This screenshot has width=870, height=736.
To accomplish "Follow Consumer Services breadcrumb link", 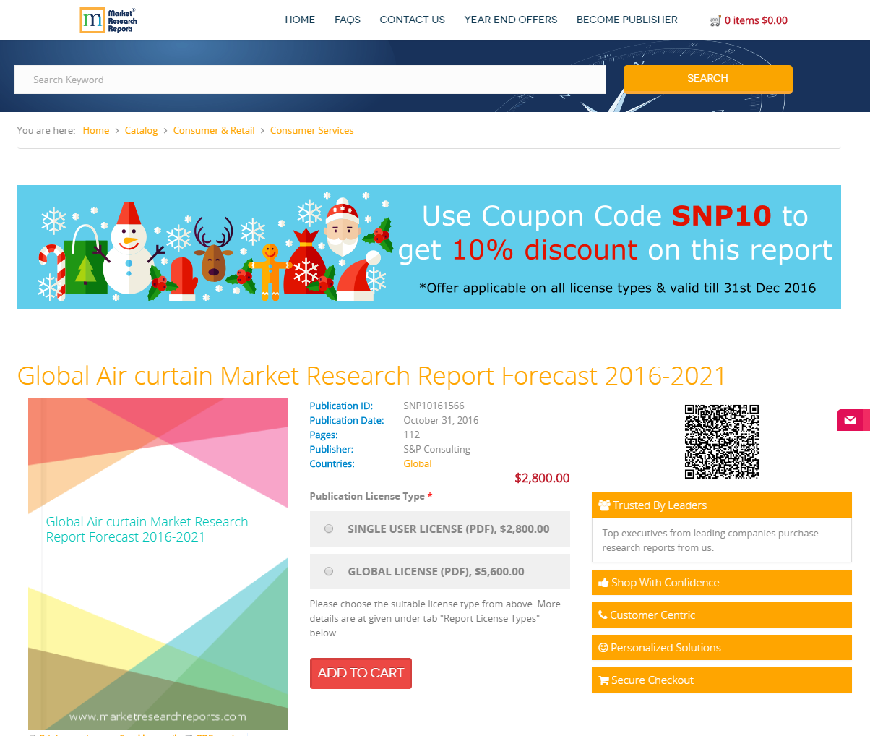I will [x=312, y=130].
